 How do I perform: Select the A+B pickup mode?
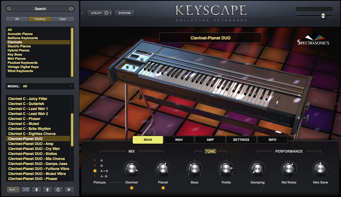click(x=95, y=171)
